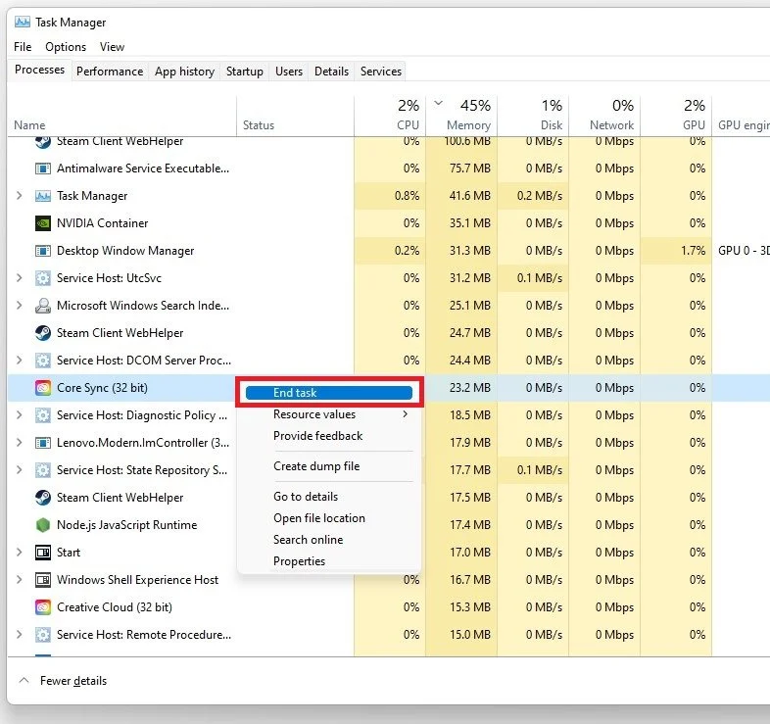Switch to the Users tab
The height and width of the screenshot is (724, 770).
click(x=289, y=72)
